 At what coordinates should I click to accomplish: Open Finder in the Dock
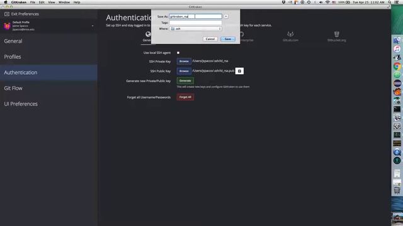click(x=397, y=40)
